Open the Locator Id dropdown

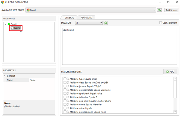(89, 23)
